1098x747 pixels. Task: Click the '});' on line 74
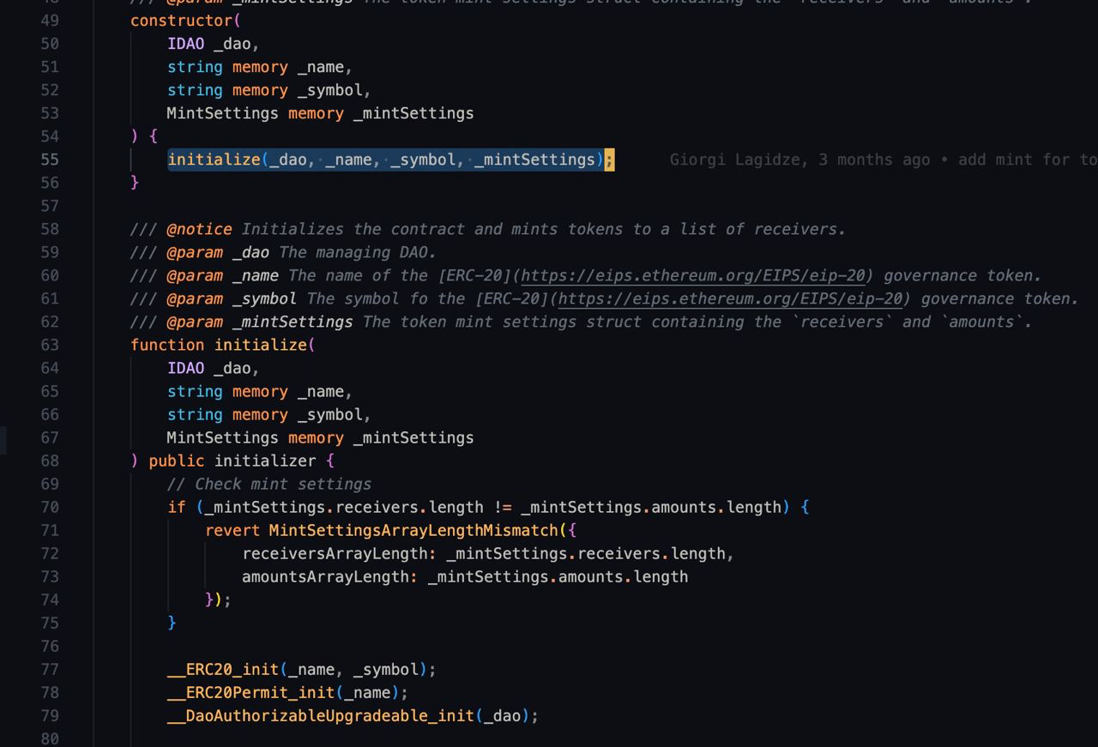click(x=219, y=599)
